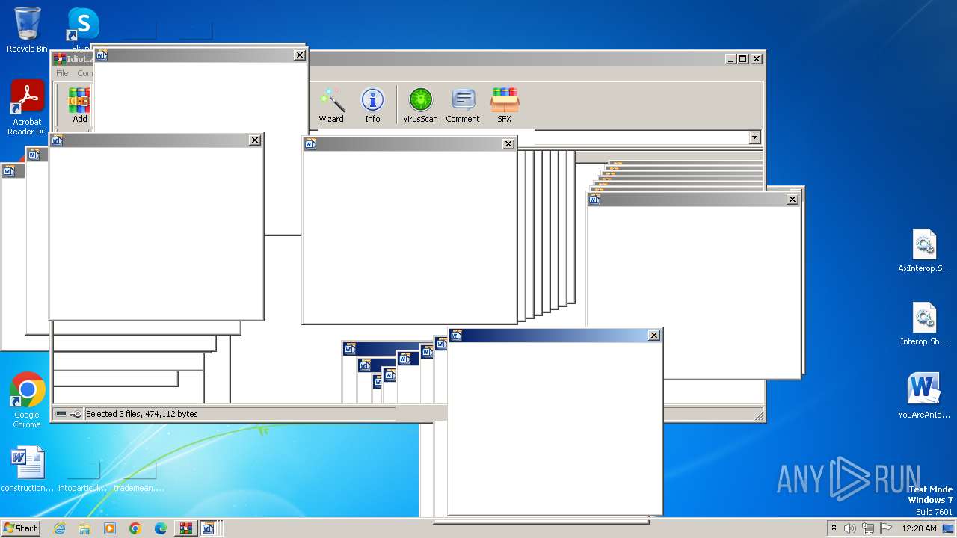This screenshot has height=538, width=957.
Task: Open Google Chrome desktop shortcut
Action: 27,401
